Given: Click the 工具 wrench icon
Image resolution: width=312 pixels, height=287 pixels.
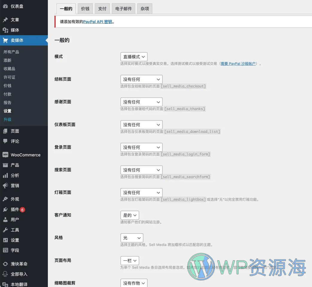Looking at the screenshot, I should [x=5, y=230].
